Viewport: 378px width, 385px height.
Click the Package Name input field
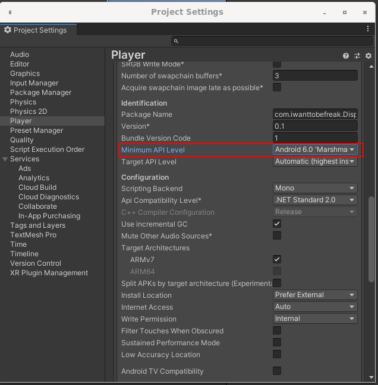point(315,114)
